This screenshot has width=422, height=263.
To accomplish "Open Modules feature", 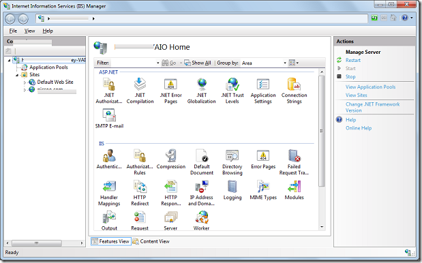I will coord(294,190).
